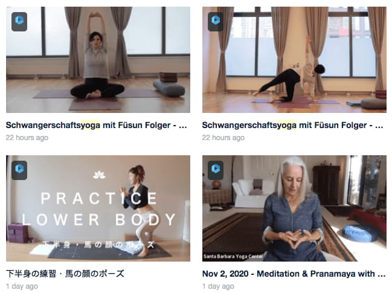Open first Schwangerschaftsyoga mit Füsun Folger title
392x293 pixels.
(96, 125)
